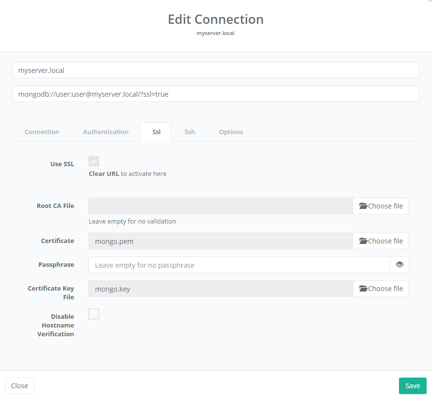The height and width of the screenshot is (398, 432).
Task: Click the 'Root CA File' label
Action: pos(55,206)
